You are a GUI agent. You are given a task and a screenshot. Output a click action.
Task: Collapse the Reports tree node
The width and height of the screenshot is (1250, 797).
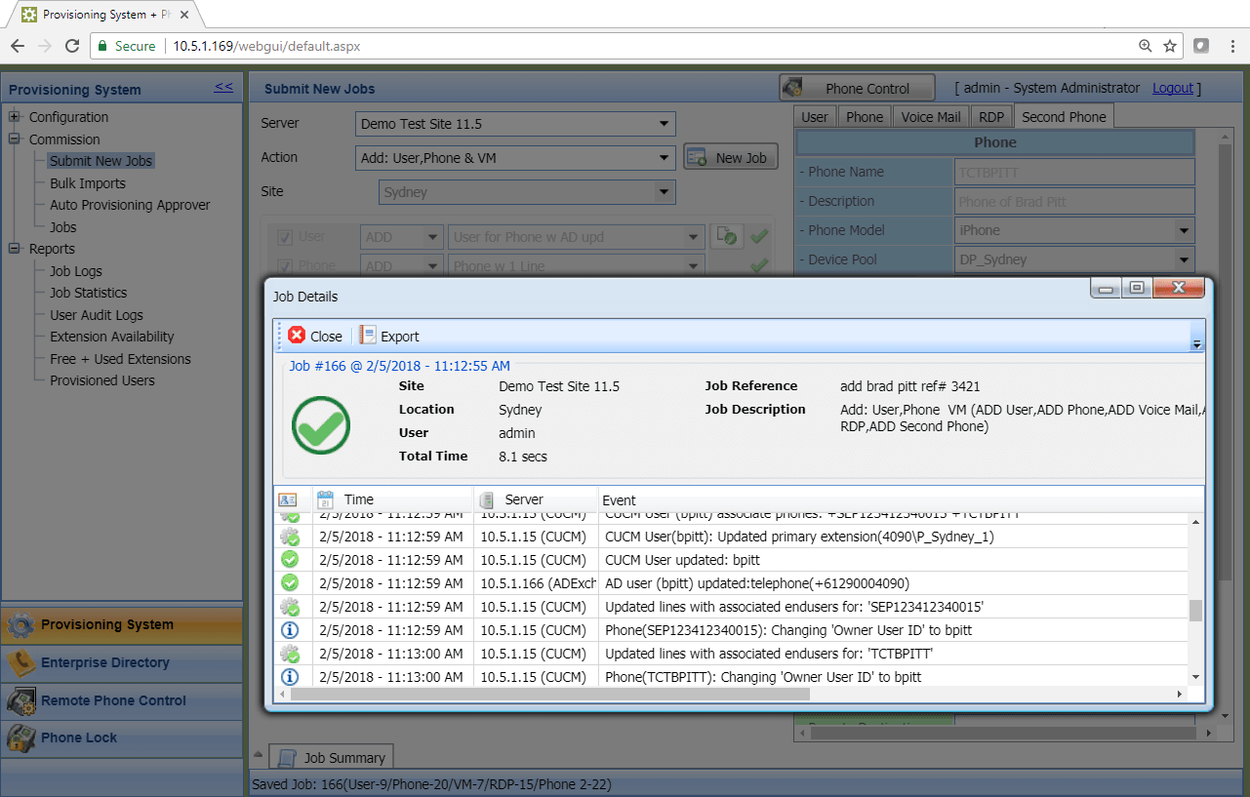click(15, 249)
